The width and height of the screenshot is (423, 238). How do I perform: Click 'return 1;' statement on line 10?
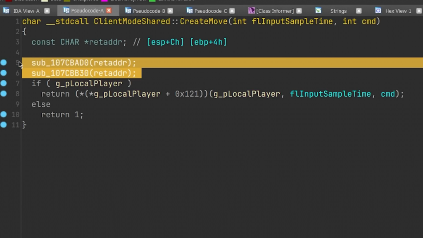62,115
